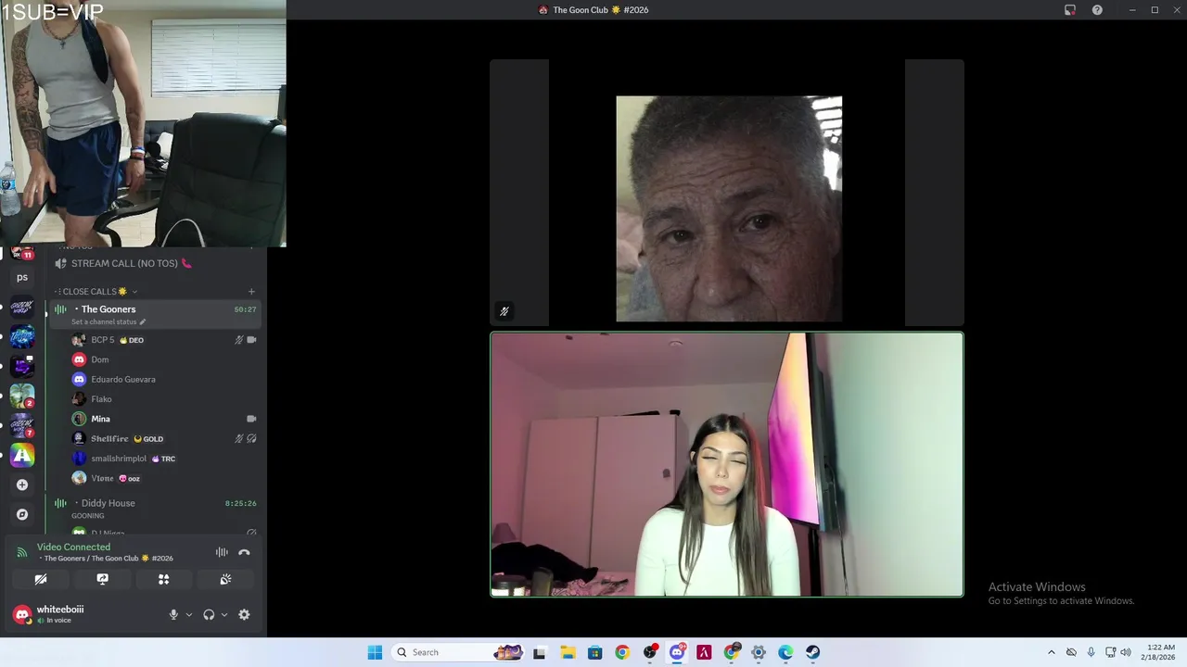Open the green A server icon
Viewport: 1187px width, 667px height.
22,455
